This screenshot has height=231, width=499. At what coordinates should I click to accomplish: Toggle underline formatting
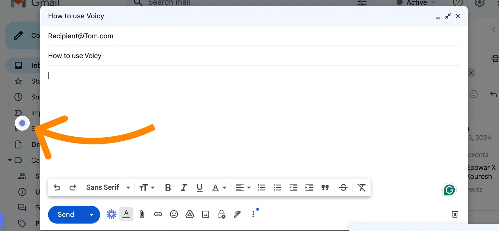(x=200, y=187)
